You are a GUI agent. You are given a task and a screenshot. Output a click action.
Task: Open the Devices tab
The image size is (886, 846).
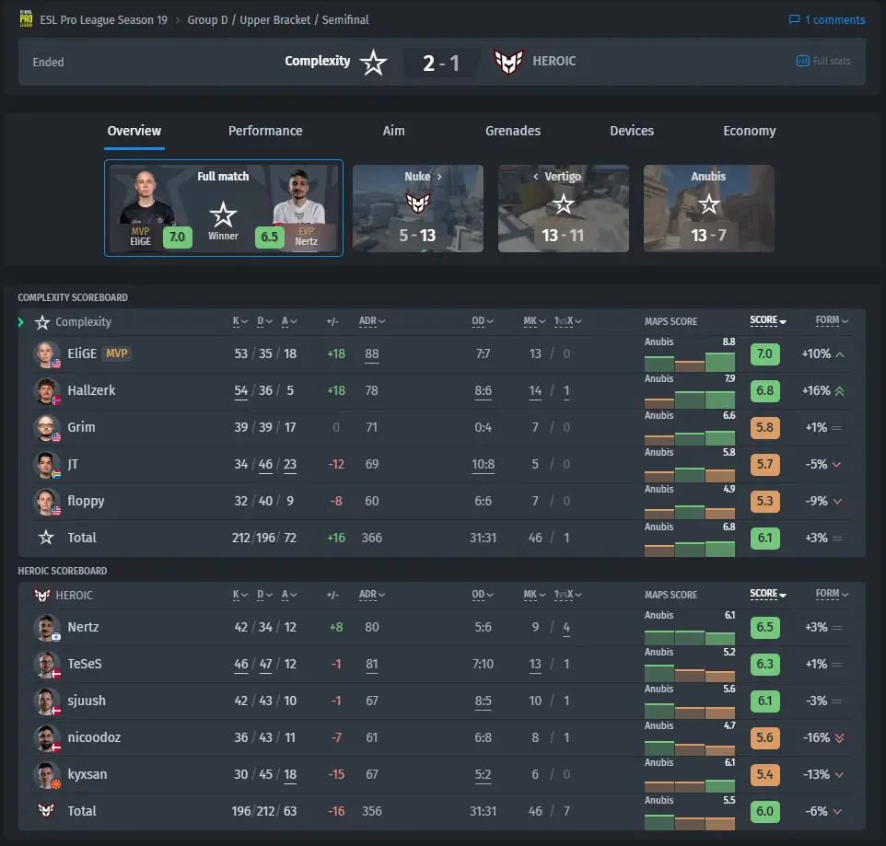click(x=632, y=131)
